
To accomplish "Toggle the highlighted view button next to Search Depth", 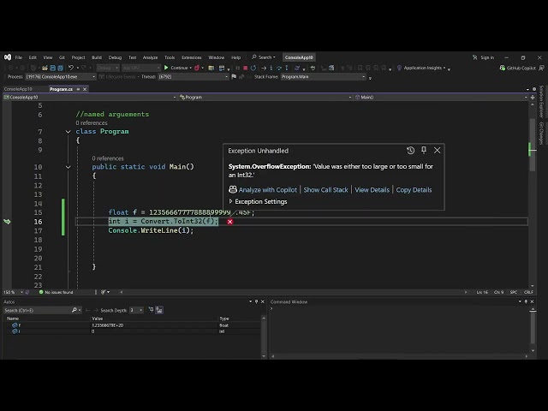I will [159, 310].
